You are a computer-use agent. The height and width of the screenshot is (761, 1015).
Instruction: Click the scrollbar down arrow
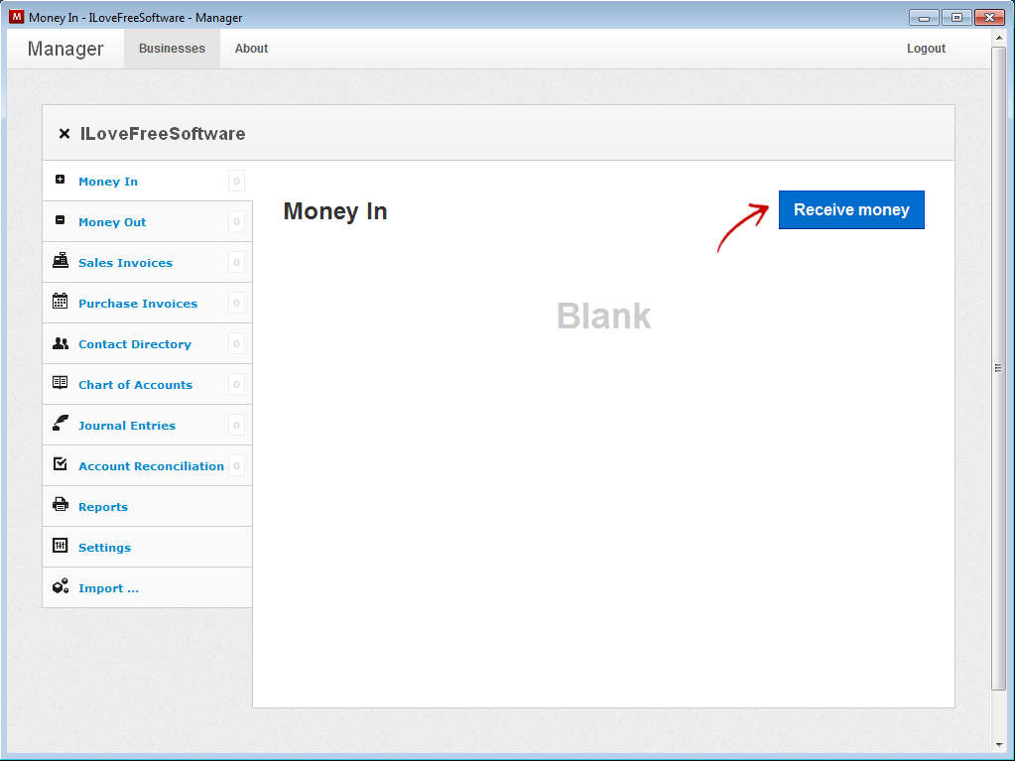pos(999,745)
